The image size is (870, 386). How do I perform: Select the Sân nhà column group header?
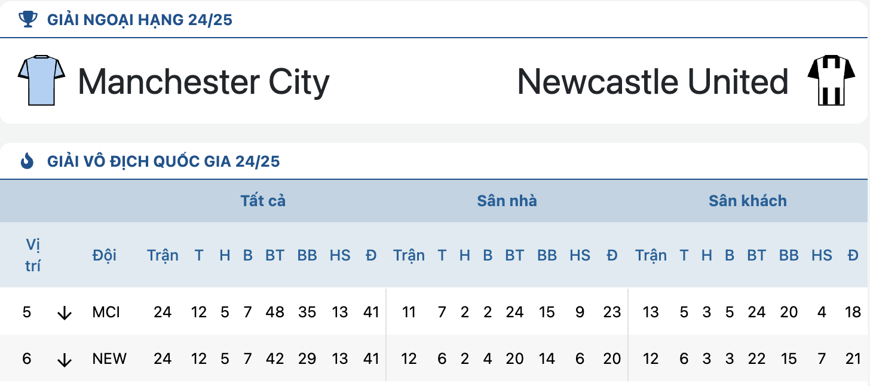507,201
